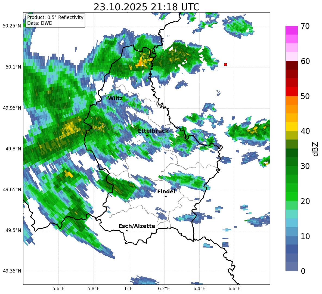Click the cross marker below Ettelbruck
The height and width of the screenshot is (294, 322).
click(147, 135)
